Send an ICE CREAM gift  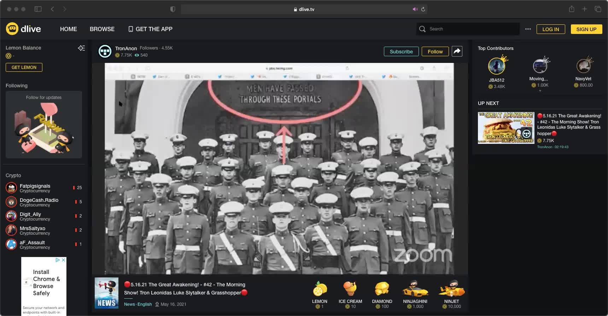tap(350, 294)
